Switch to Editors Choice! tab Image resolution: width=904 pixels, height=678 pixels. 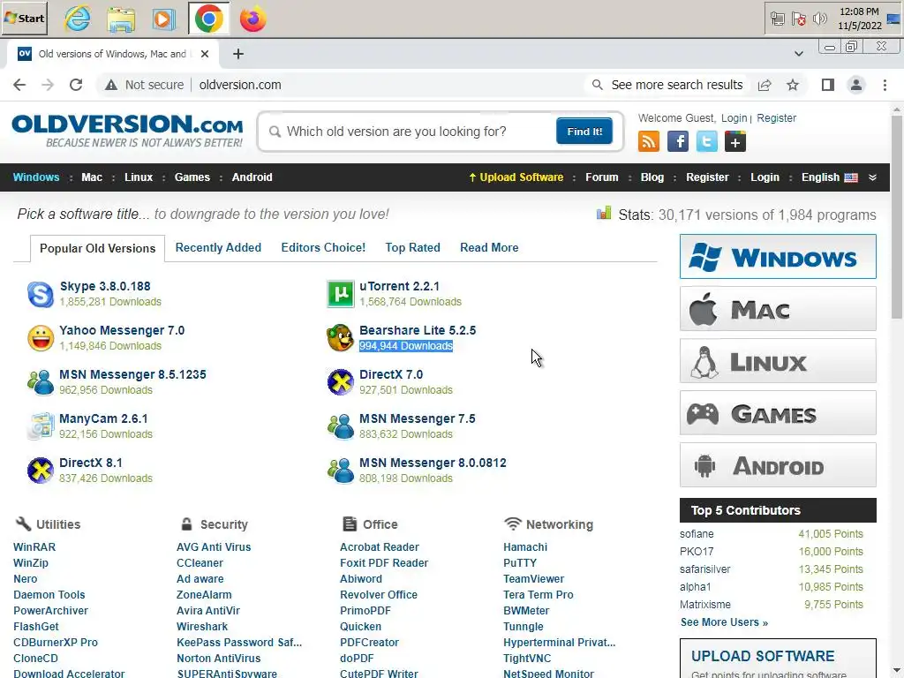tap(323, 247)
